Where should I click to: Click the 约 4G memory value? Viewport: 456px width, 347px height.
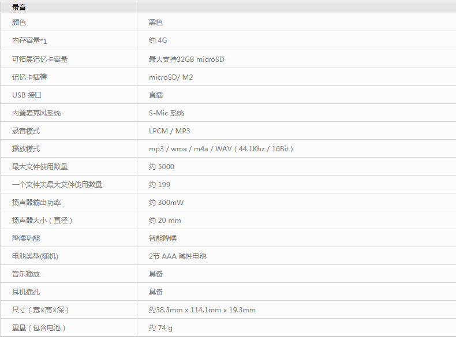158,40
